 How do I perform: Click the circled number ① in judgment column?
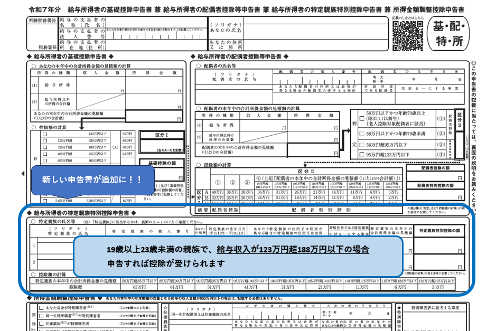(x=441, y=119)
